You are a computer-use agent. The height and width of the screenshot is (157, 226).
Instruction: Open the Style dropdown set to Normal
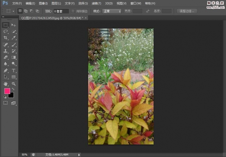pos(112,11)
